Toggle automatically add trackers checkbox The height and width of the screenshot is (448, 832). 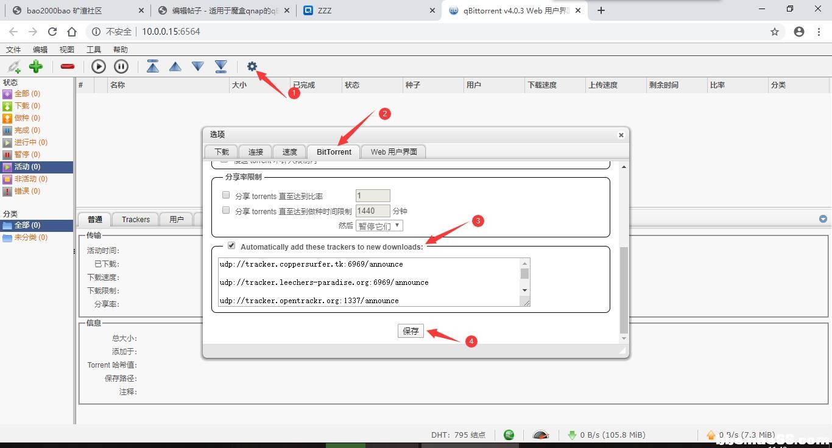point(231,246)
